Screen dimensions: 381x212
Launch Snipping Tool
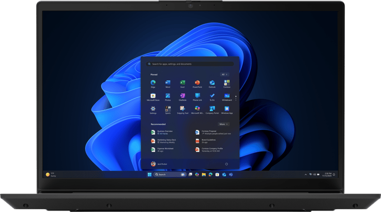[183, 110]
